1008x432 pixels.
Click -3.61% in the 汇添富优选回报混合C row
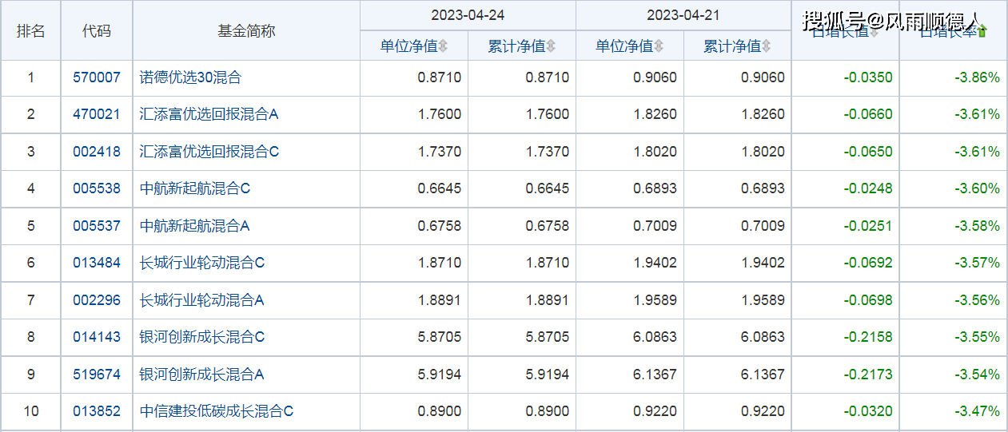click(x=978, y=152)
